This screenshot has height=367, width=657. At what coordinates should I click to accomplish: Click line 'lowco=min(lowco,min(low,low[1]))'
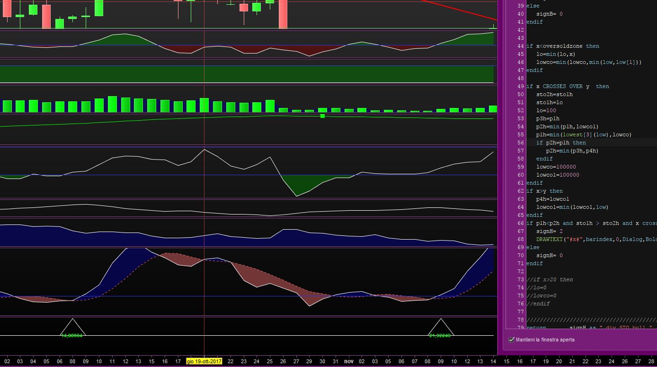click(x=589, y=62)
